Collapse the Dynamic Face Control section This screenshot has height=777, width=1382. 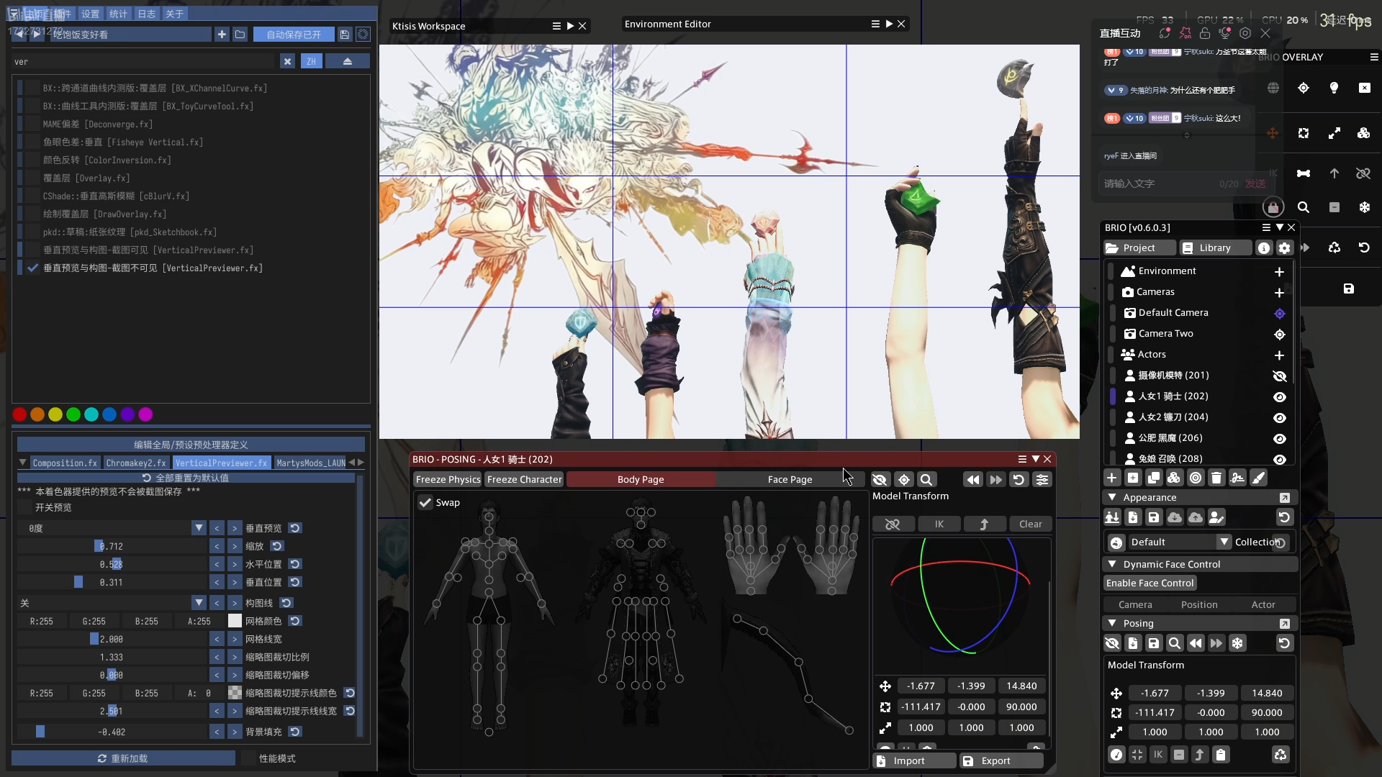pyautogui.click(x=1112, y=564)
